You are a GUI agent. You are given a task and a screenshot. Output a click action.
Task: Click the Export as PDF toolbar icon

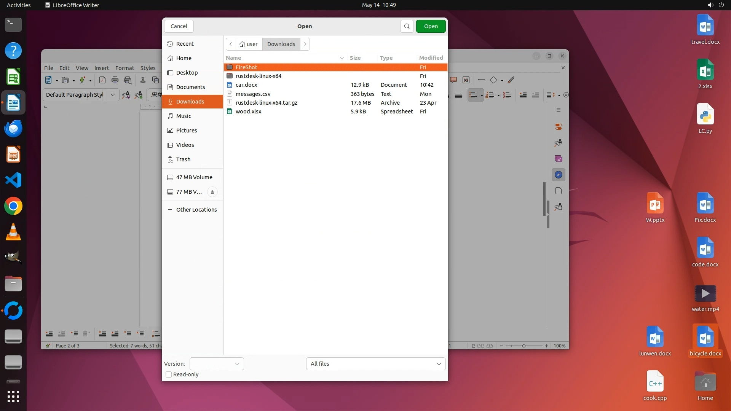pos(102,80)
